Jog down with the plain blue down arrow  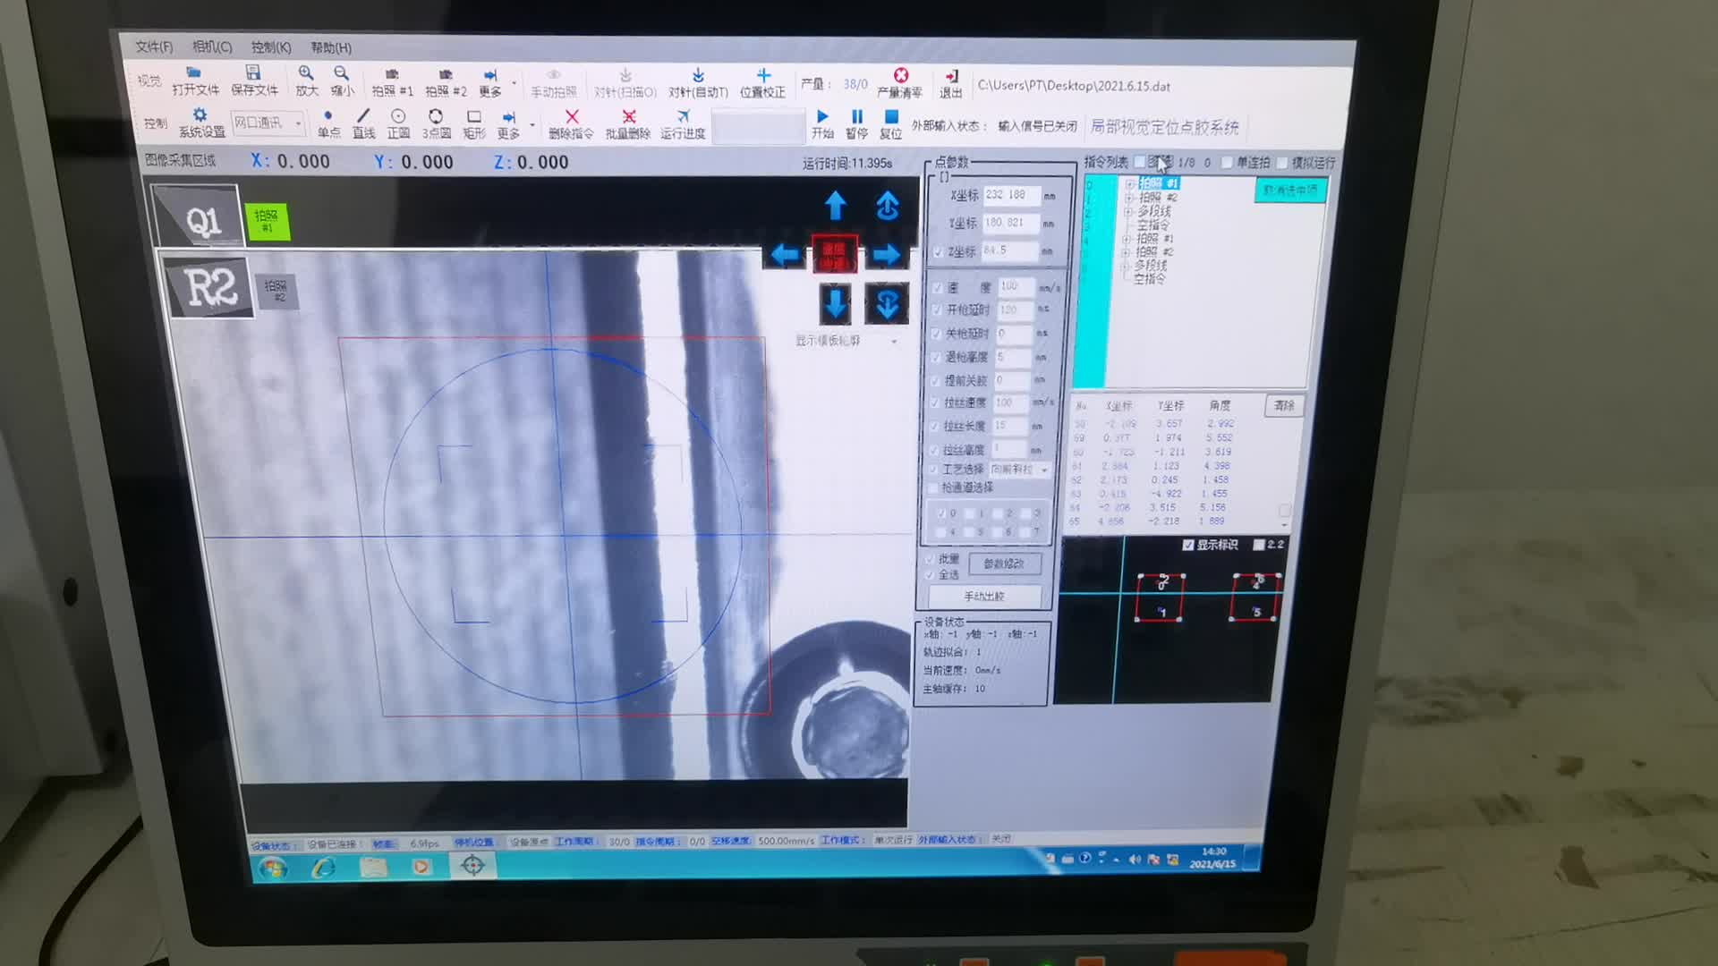point(835,304)
